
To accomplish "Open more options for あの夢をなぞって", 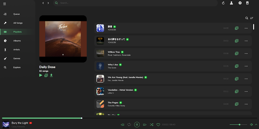I will coord(246,41).
